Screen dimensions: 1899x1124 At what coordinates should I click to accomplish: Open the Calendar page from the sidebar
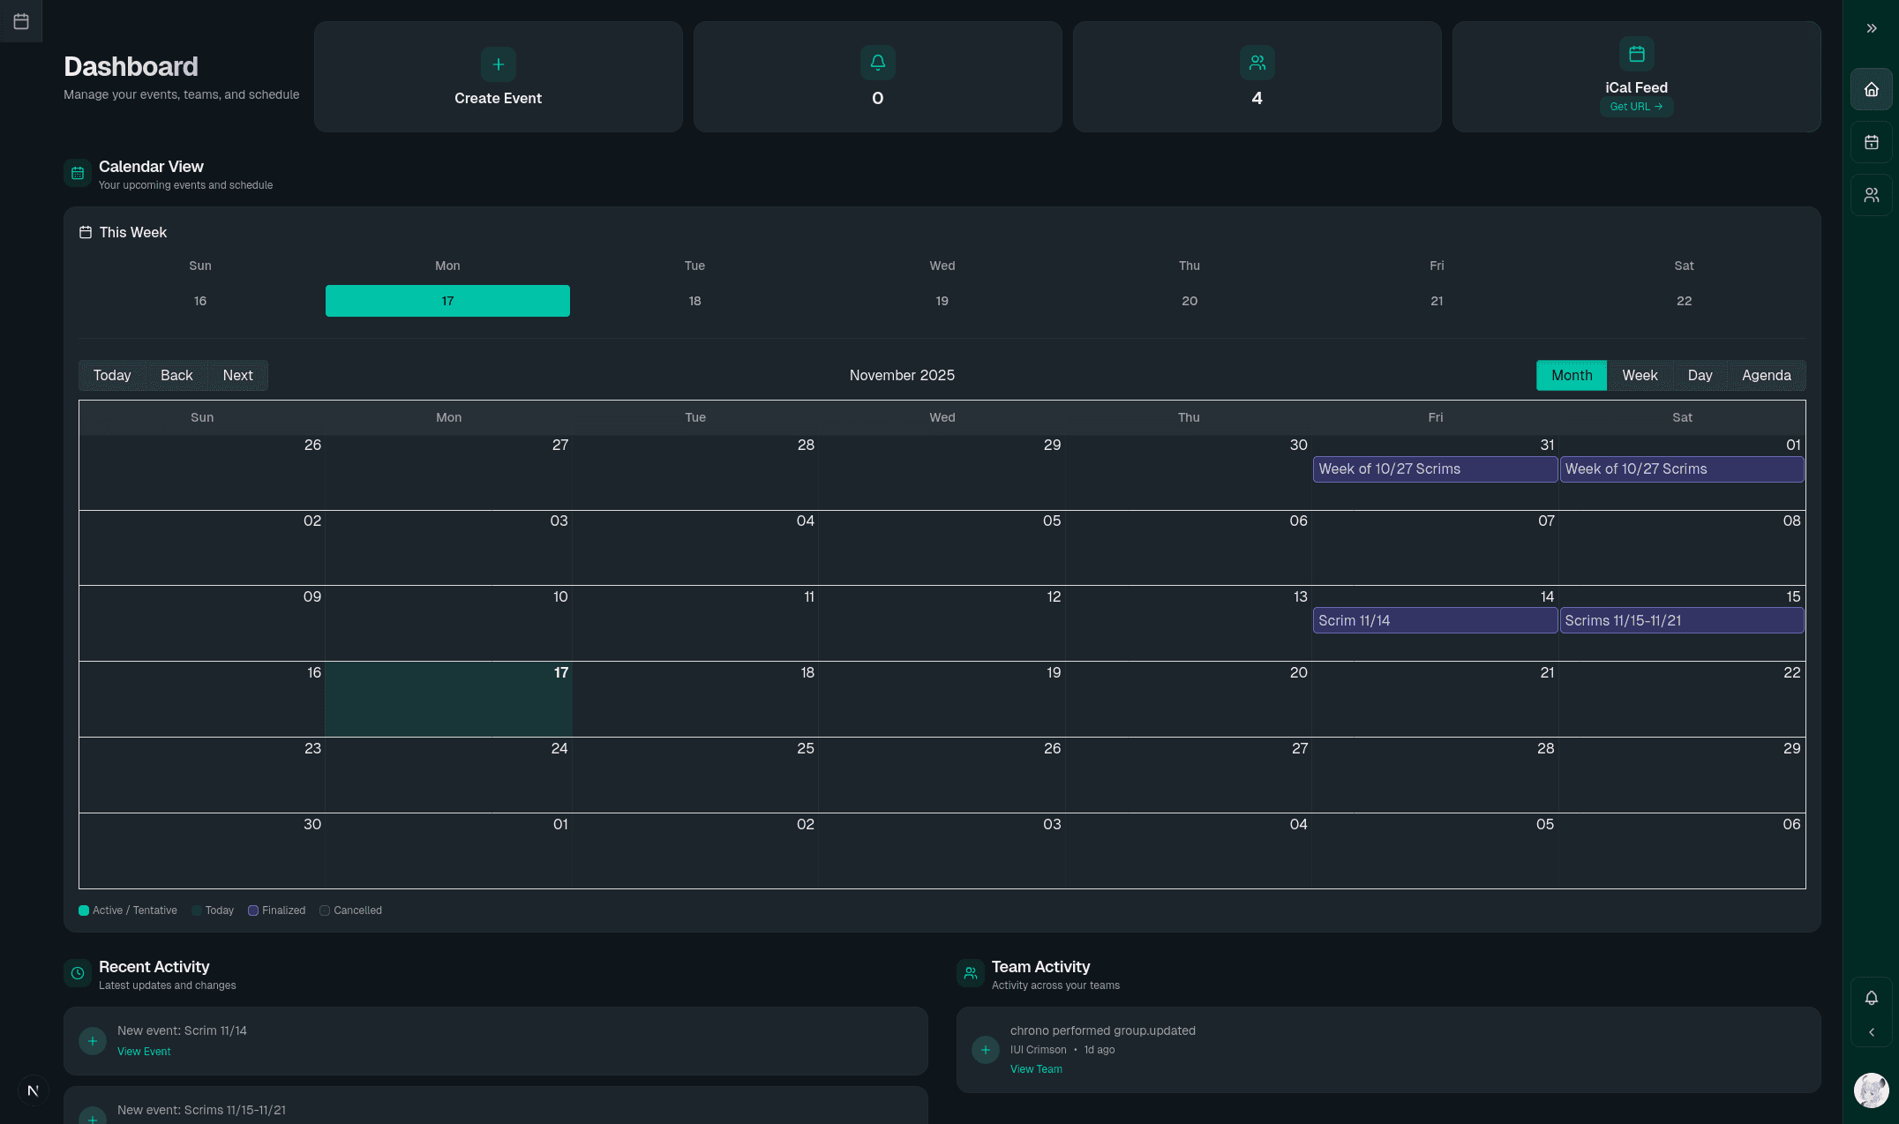(x=1871, y=142)
